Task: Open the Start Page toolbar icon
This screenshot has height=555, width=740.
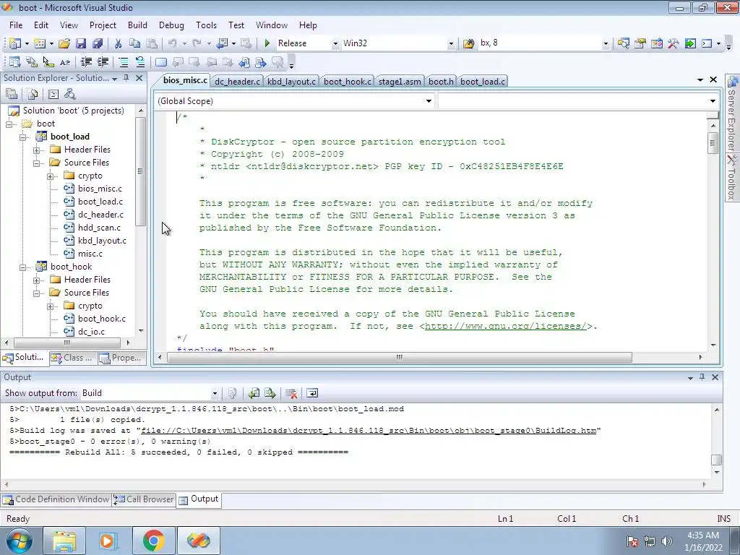Action: point(690,43)
